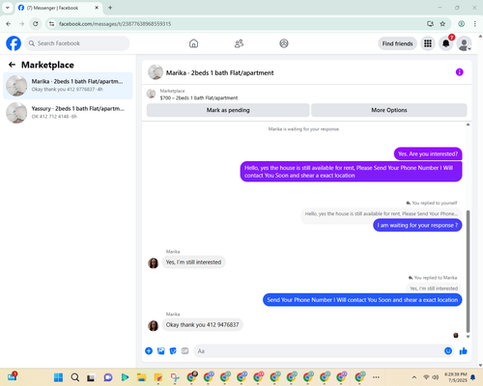Bookmark this page with star icon
This screenshot has width=483, height=386.
[442, 24]
